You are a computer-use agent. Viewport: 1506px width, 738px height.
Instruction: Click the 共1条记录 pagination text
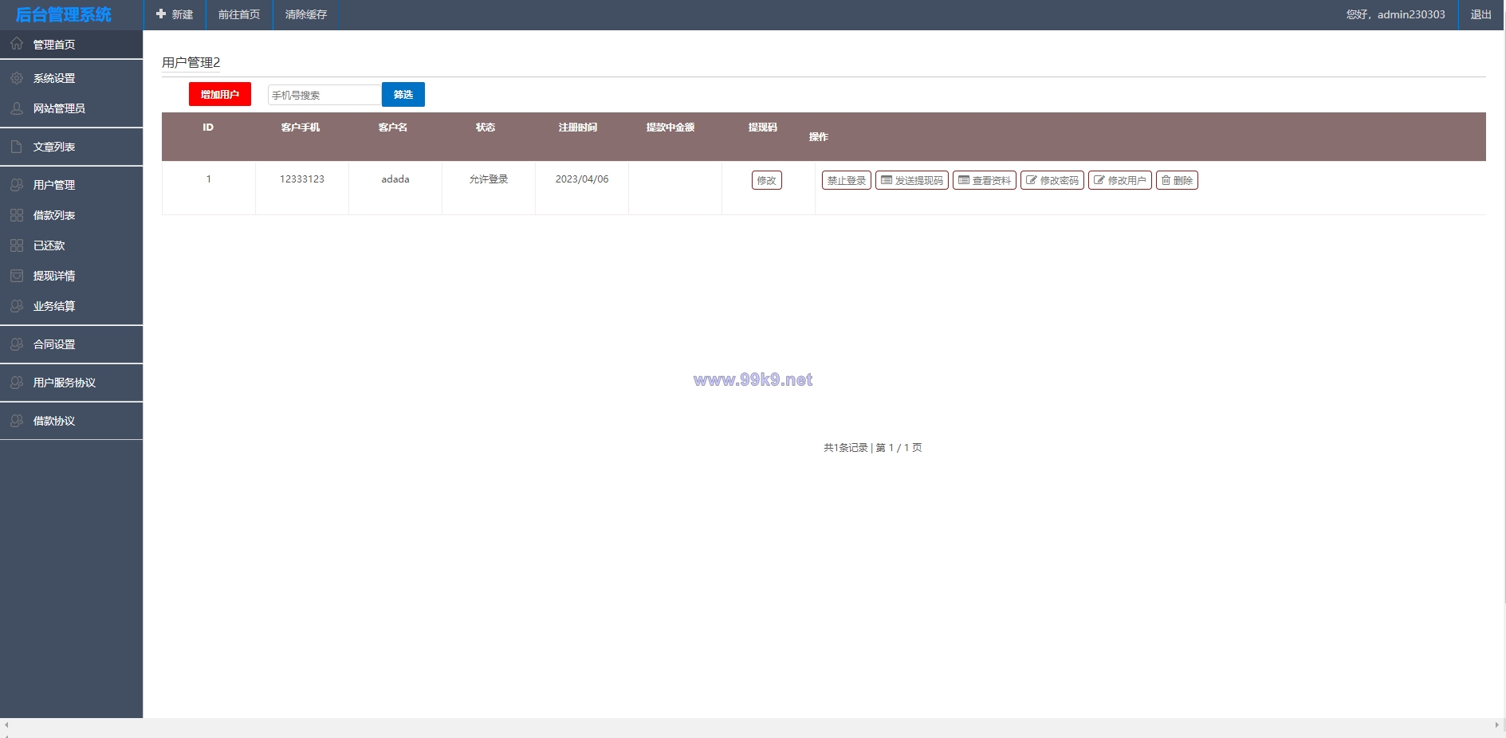click(x=846, y=448)
